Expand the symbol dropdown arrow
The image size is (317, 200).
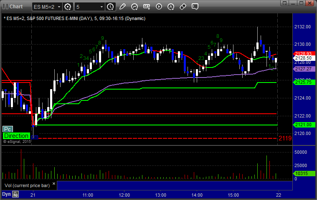[x=59, y=7]
